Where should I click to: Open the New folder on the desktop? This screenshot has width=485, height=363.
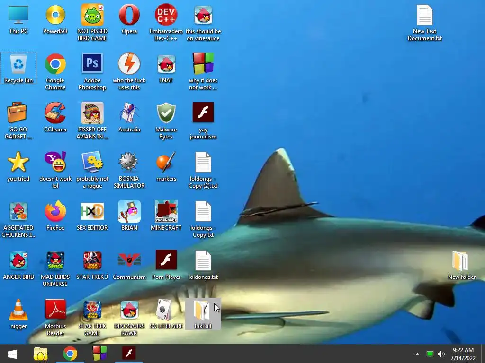point(461,265)
